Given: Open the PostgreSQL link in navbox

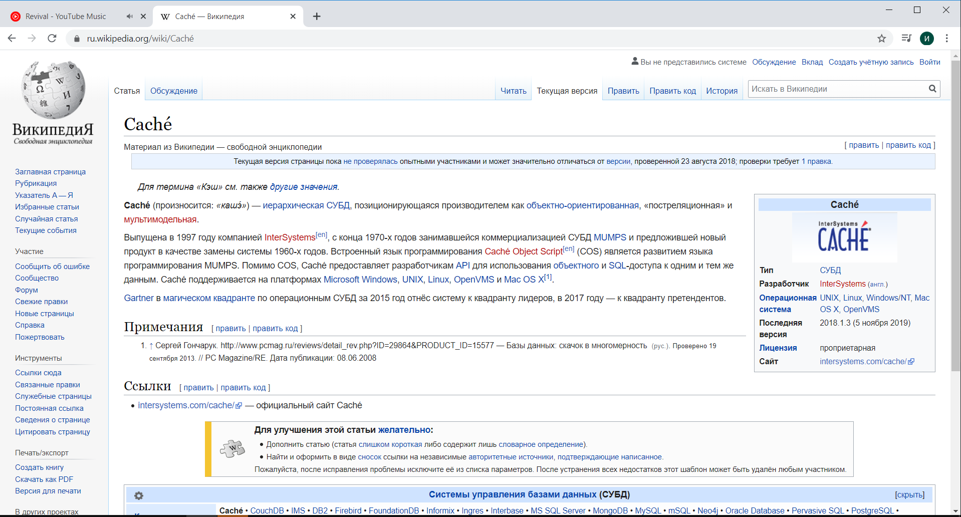Looking at the screenshot, I should [x=872, y=510].
